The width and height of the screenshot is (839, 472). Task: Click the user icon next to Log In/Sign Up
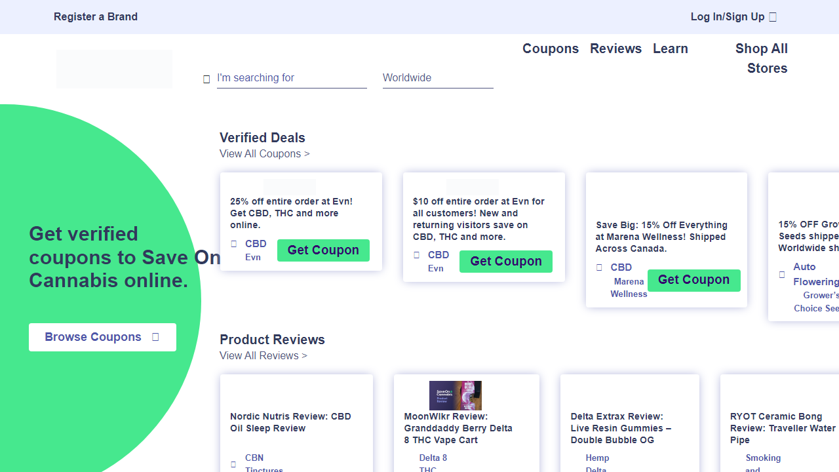coord(773,17)
